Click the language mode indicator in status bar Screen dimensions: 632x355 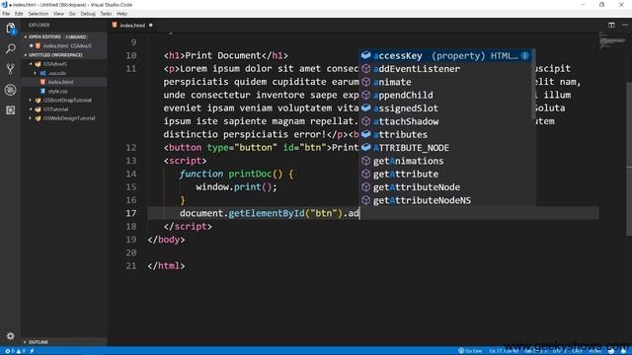point(594,351)
